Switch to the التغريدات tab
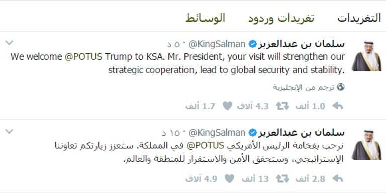This screenshot has width=386, height=193. coord(359,18)
